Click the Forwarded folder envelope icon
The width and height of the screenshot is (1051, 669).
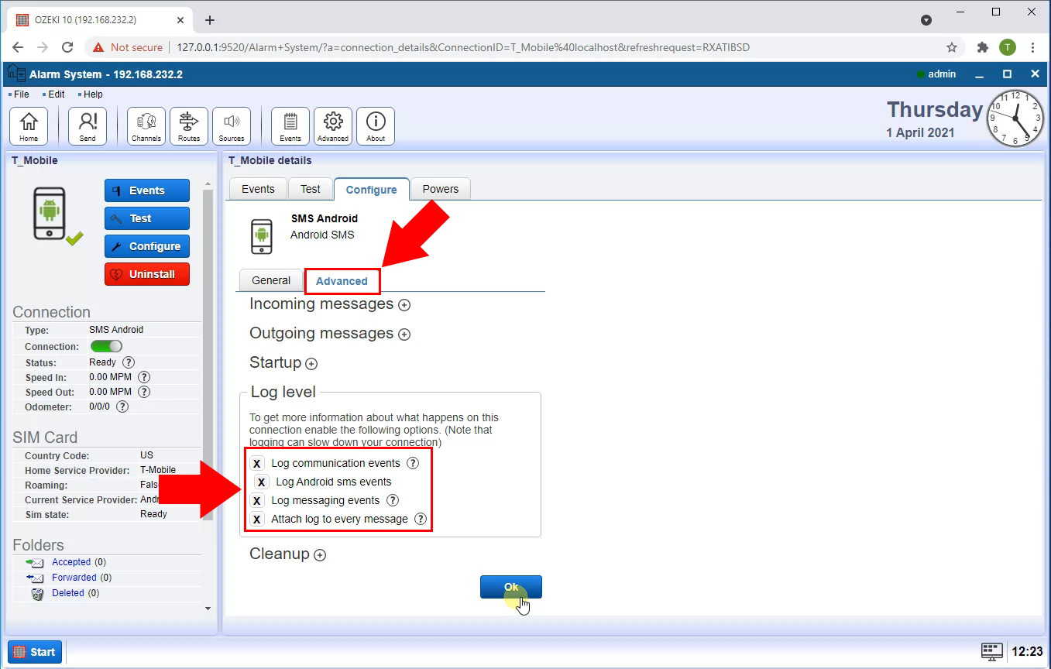point(35,578)
